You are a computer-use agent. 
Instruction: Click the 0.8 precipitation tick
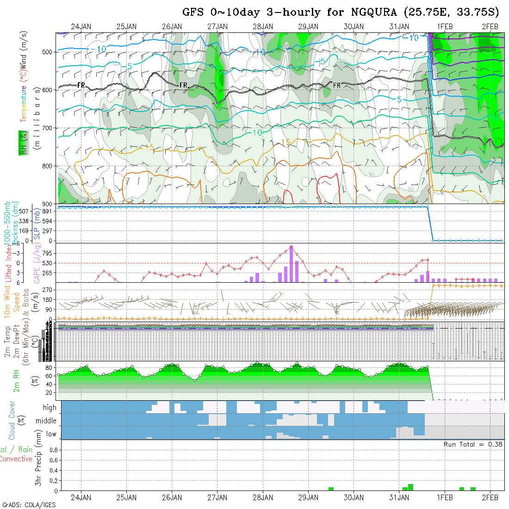point(54,450)
